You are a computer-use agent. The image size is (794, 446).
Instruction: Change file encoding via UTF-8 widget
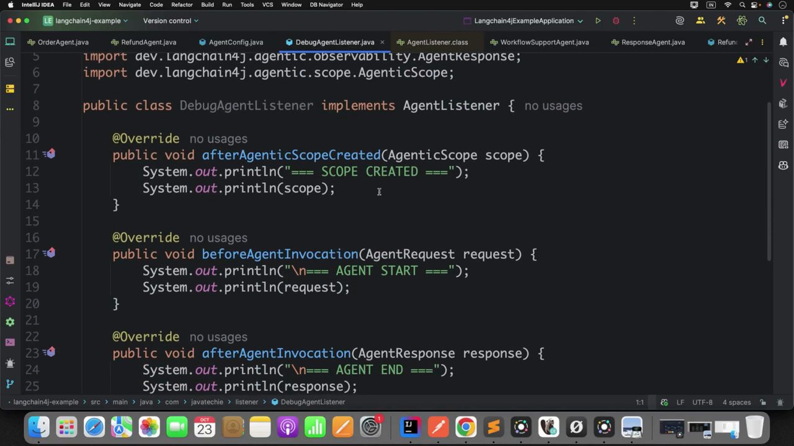(702, 402)
